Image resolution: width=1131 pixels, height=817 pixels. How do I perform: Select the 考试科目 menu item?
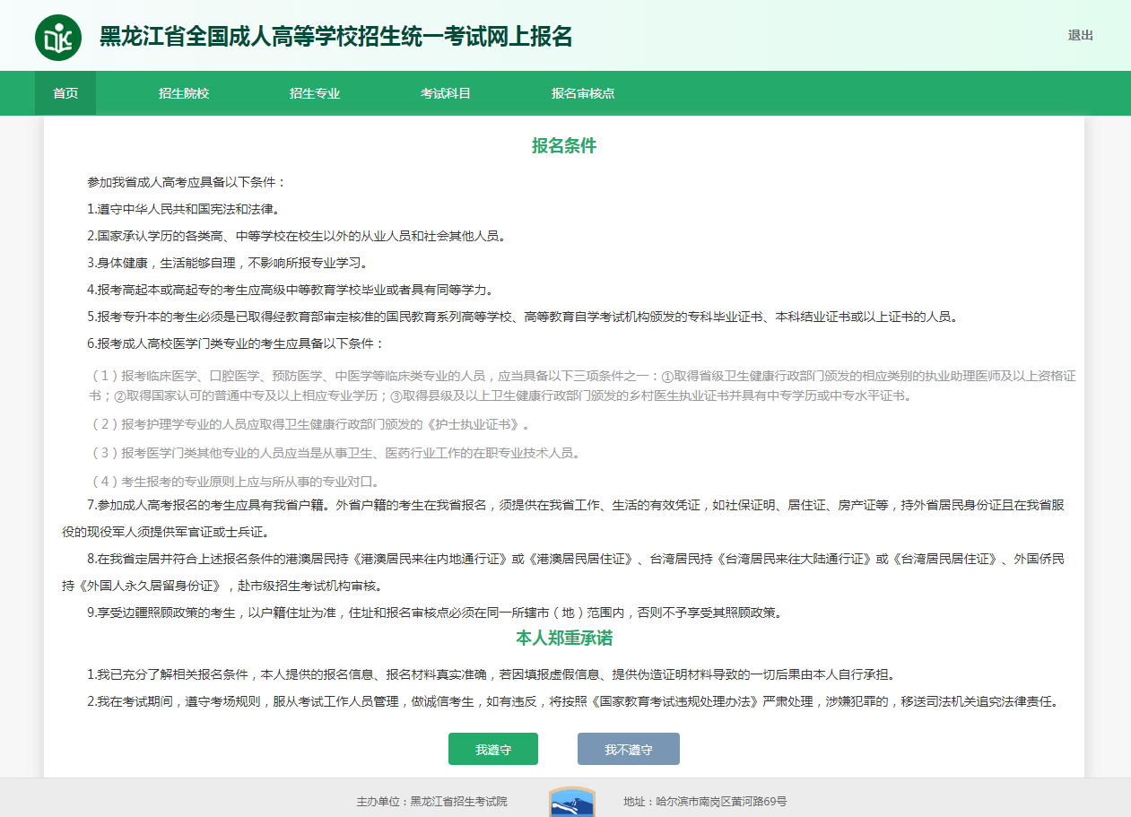point(446,93)
